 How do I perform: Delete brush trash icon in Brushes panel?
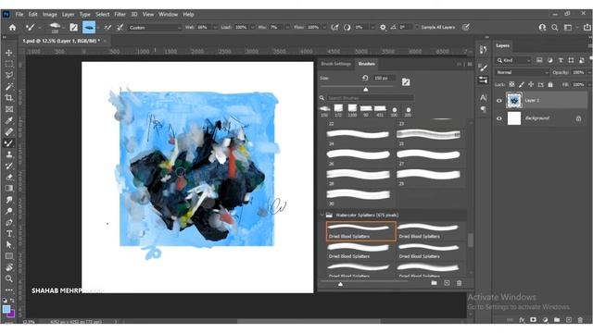click(459, 283)
